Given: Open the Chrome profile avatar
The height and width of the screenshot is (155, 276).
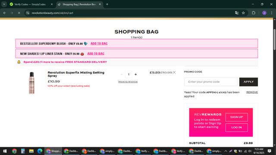Looking at the screenshot, I should pos(264,13).
